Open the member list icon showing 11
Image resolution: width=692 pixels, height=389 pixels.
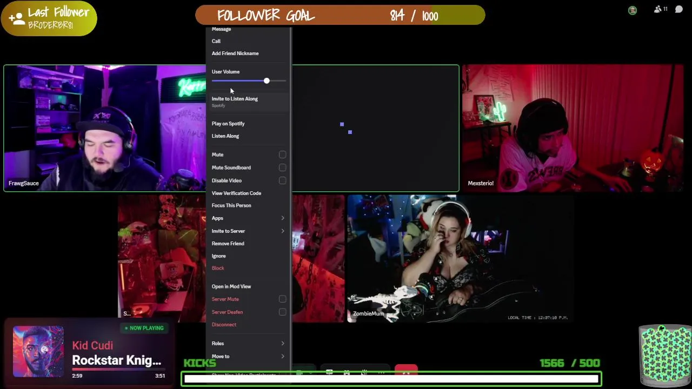(x=661, y=9)
